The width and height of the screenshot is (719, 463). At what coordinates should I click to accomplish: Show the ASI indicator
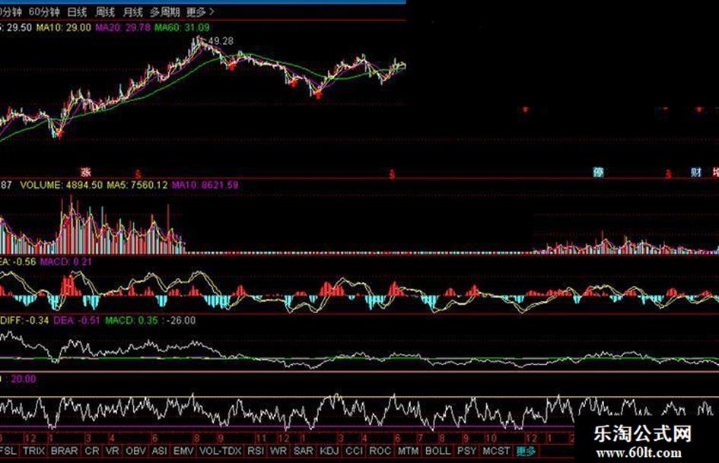(159, 451)
